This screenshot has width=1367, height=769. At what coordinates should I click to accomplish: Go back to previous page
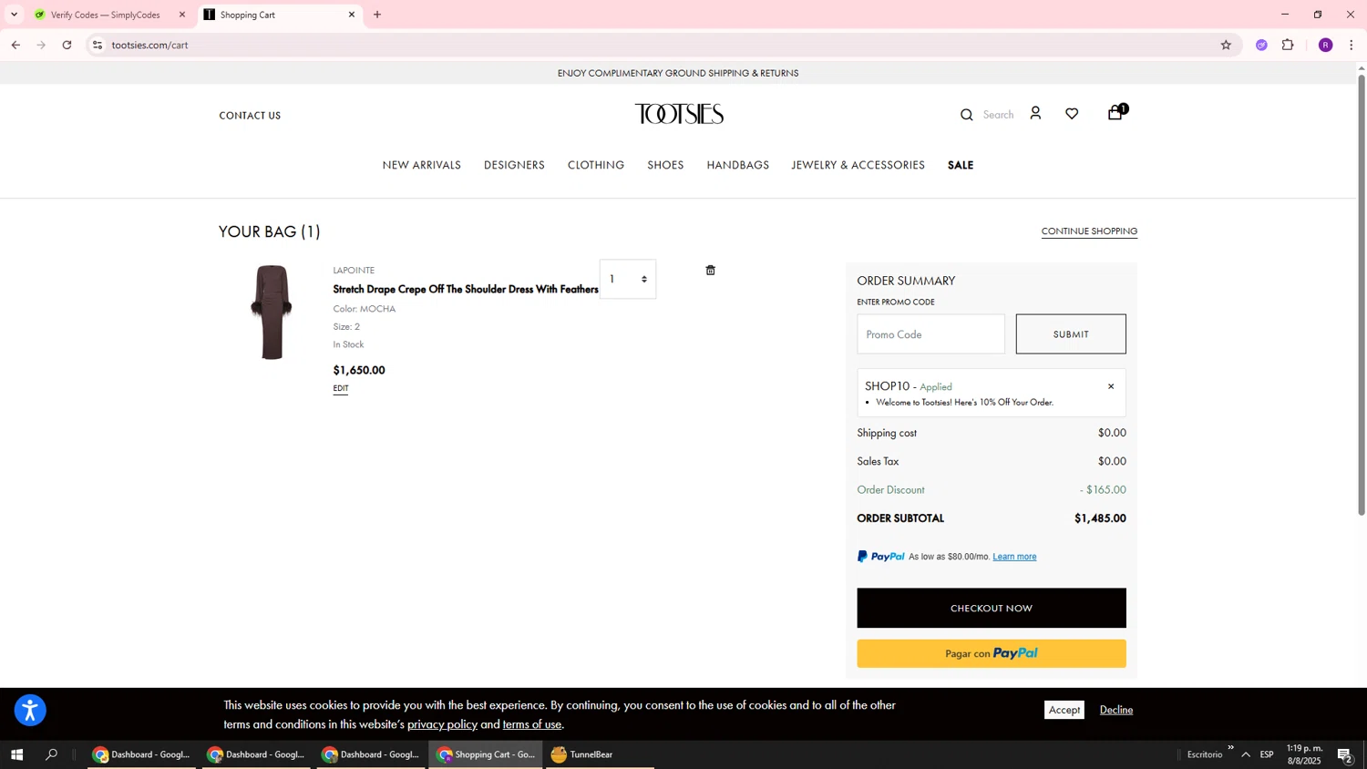click(15, 45)
